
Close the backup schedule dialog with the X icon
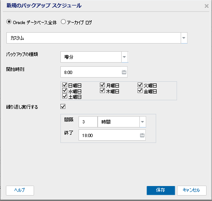tap(207, 6)
